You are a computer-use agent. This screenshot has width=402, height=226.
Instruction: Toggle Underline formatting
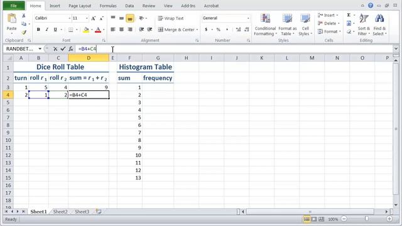pos(55,30)
